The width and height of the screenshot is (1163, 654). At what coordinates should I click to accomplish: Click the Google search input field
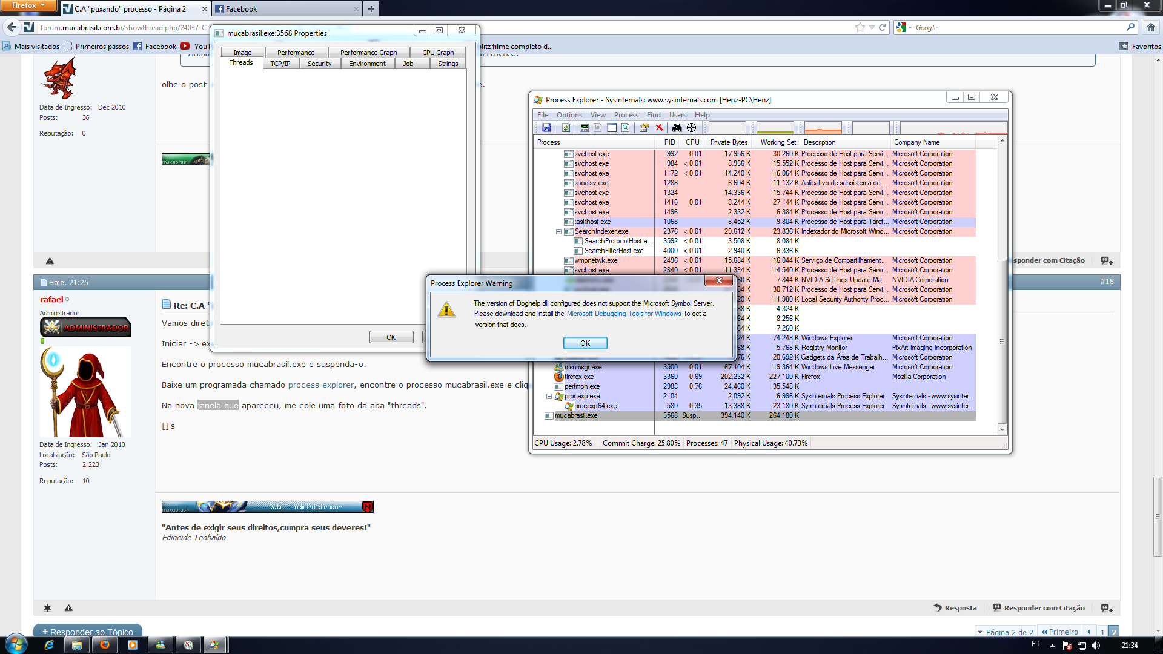click(x=1018, y=28)
